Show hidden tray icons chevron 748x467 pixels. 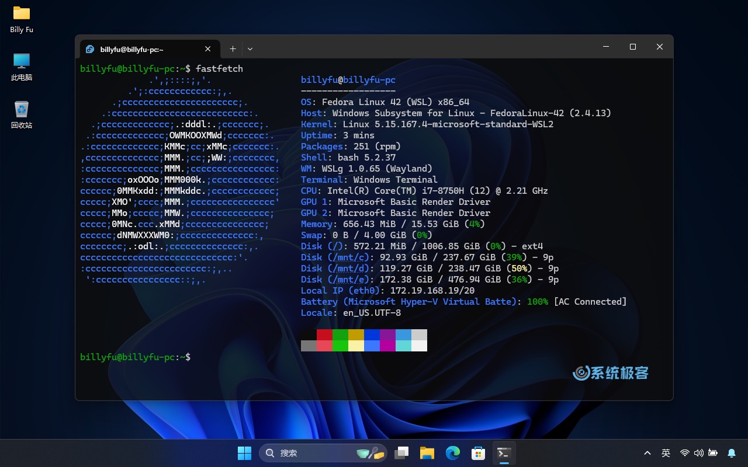647,453
